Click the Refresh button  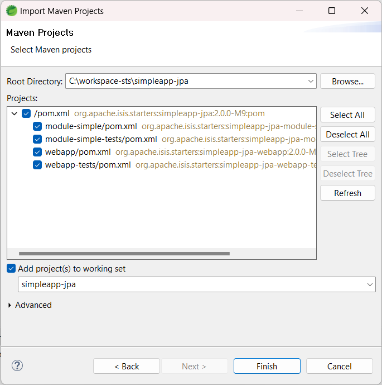point(347,193)
